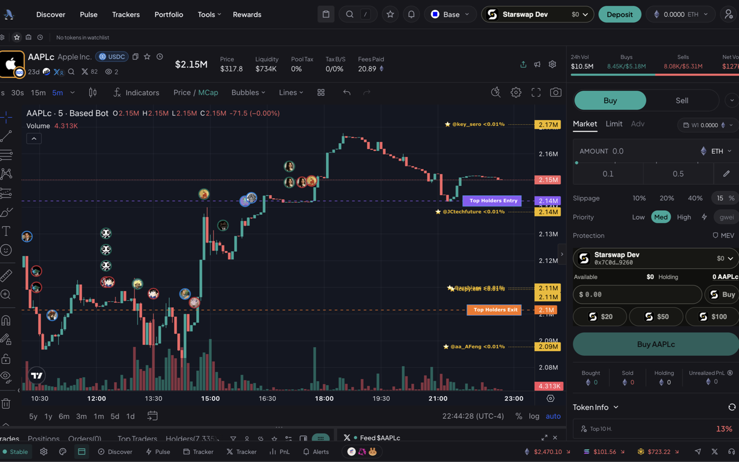Open chart settings gear in chart toolbar

516,92
